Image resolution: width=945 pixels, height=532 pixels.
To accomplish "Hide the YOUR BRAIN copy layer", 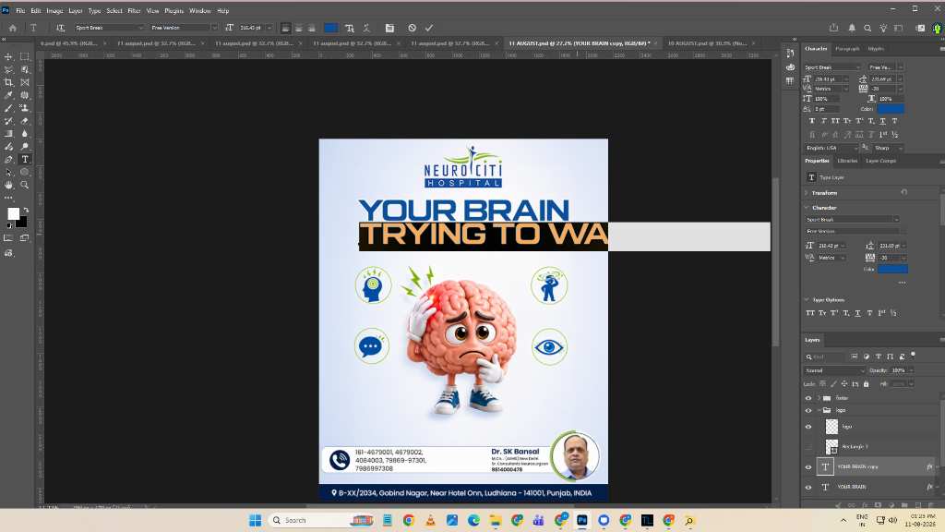I will click(808, 466).
